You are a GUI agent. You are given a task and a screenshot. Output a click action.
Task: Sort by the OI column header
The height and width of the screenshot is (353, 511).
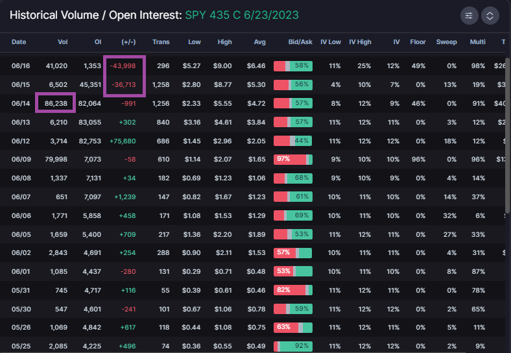98,42
